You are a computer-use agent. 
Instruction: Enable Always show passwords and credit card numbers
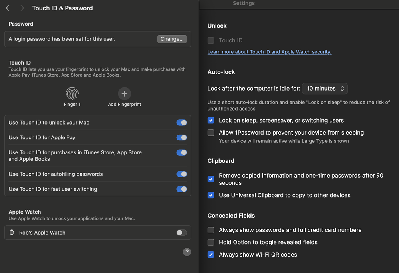tap(211, 230)
